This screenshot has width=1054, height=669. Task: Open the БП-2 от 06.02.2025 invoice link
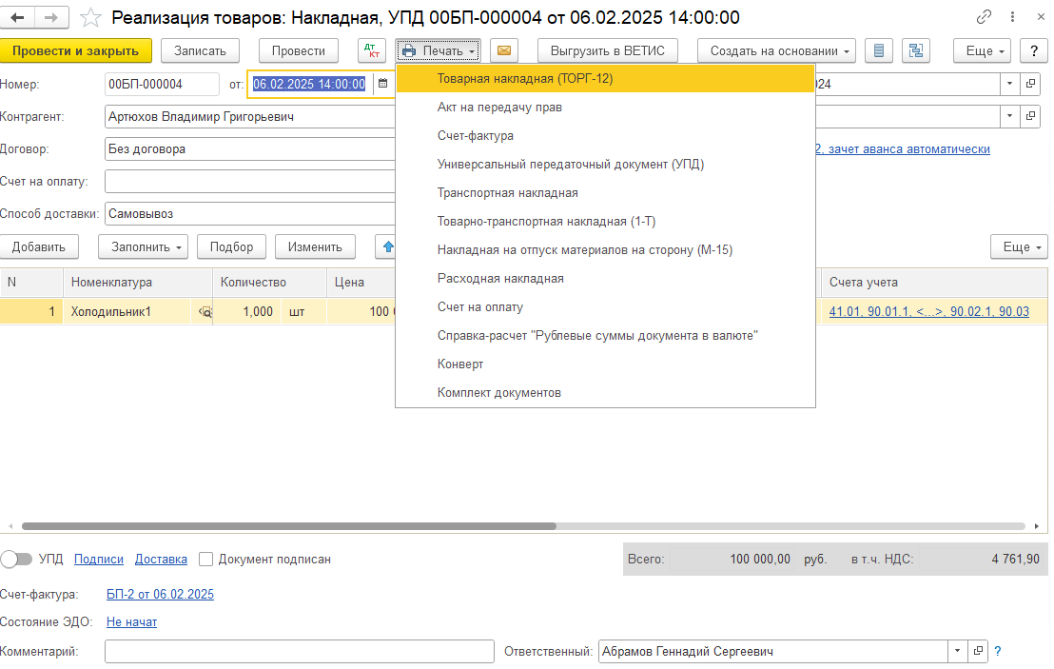(160, 593)
